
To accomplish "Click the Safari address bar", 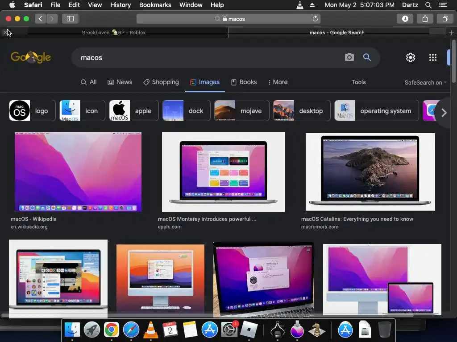I will click(228, 19).
